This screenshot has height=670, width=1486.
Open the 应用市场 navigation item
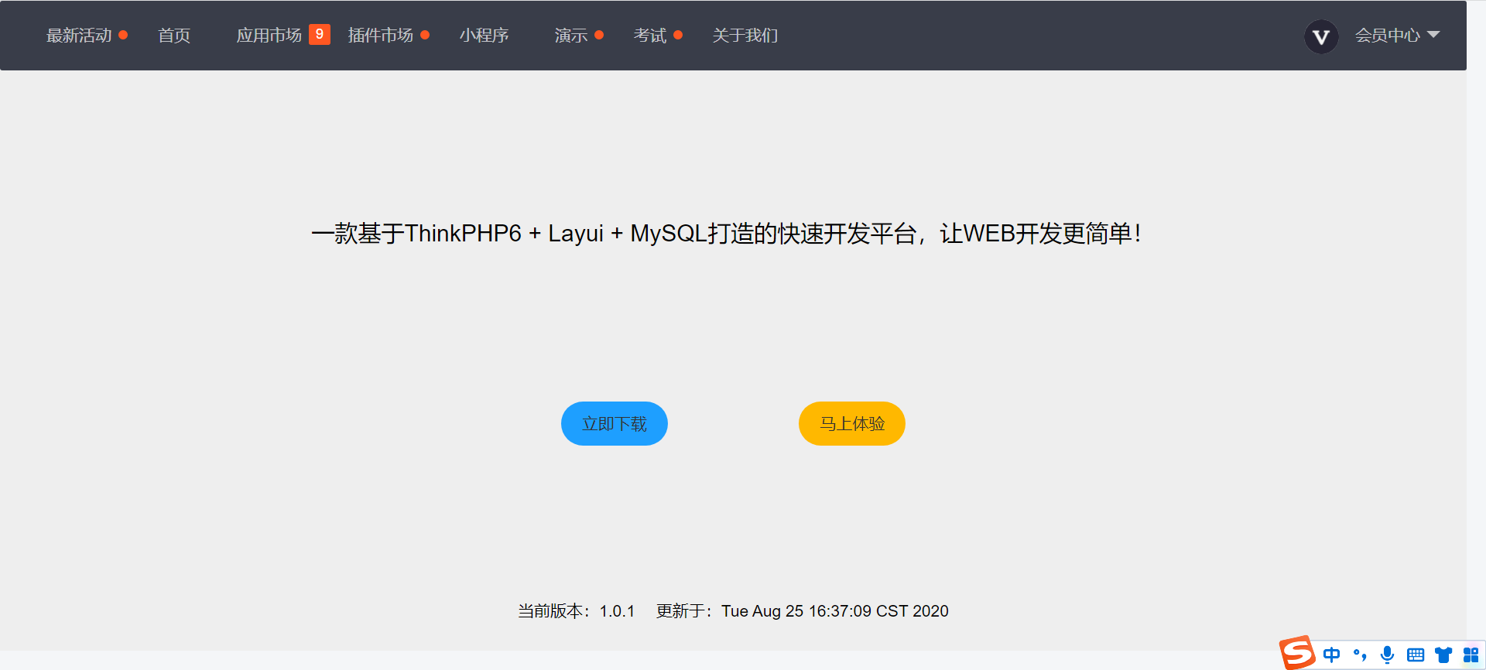click(269, 36)
